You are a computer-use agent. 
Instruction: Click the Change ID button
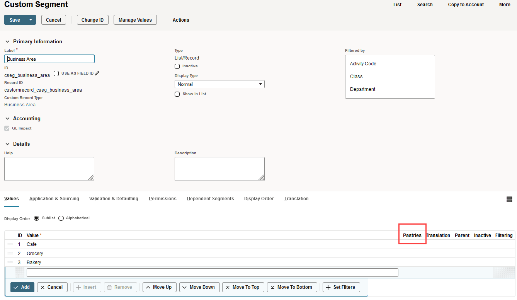tap(93, 20)
